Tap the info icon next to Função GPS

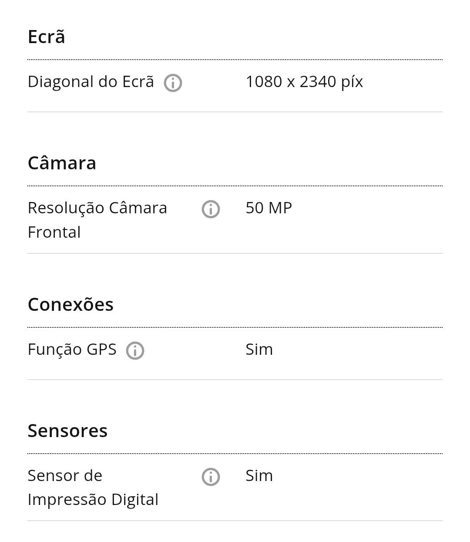coord(135,350)
